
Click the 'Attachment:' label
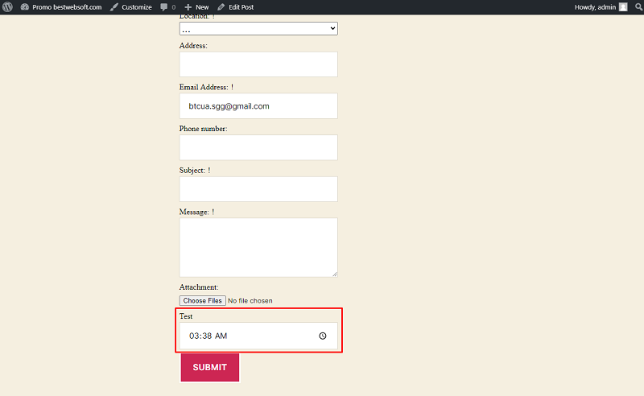(199, 287)
